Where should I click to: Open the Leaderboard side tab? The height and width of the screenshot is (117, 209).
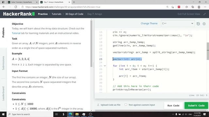click(3, 94)
